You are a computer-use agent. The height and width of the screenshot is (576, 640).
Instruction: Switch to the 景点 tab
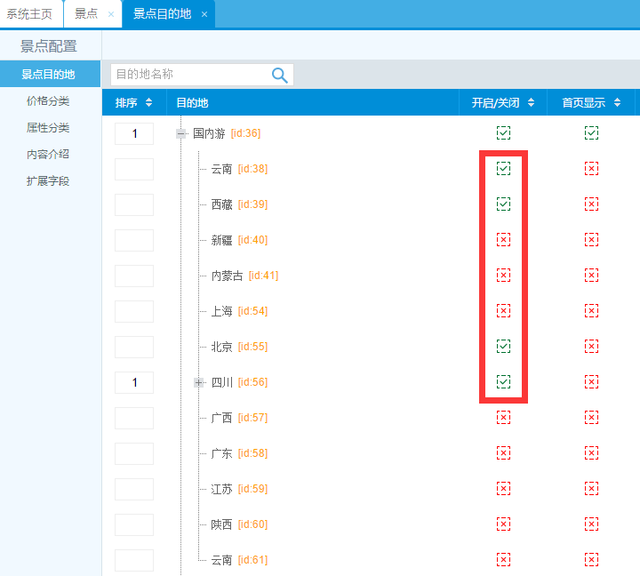click(x=86, y=14)
